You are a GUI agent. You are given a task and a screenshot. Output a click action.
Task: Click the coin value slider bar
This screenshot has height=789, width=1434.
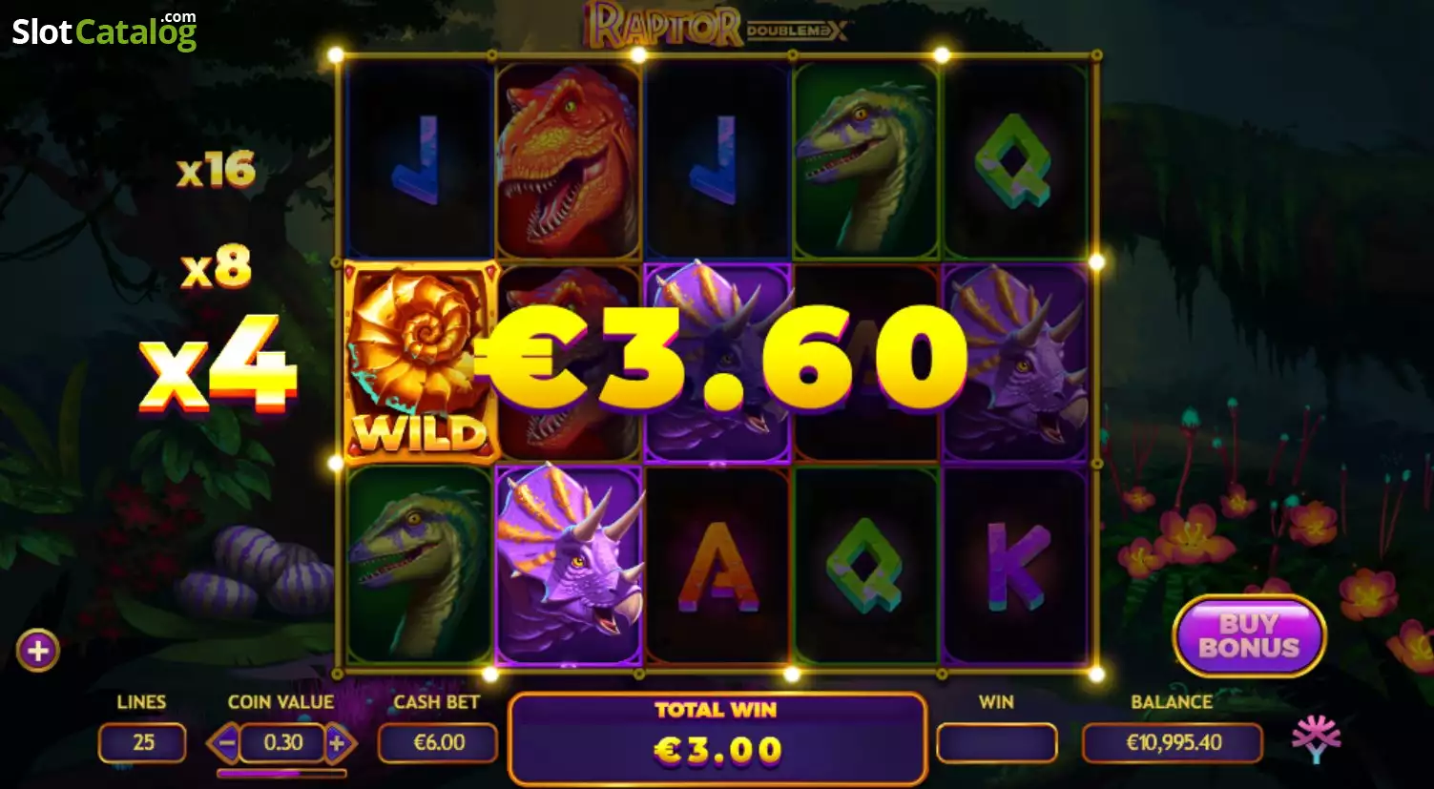tap(281, 773)
